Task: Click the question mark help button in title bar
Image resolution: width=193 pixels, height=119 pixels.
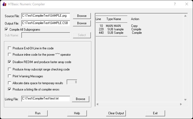Action: click(x=175, y=4)
